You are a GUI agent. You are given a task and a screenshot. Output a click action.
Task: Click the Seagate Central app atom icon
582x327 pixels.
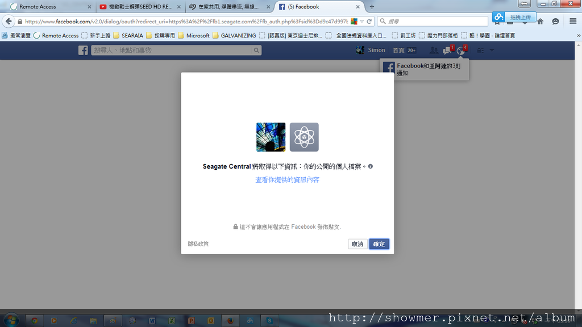[304, 137]
